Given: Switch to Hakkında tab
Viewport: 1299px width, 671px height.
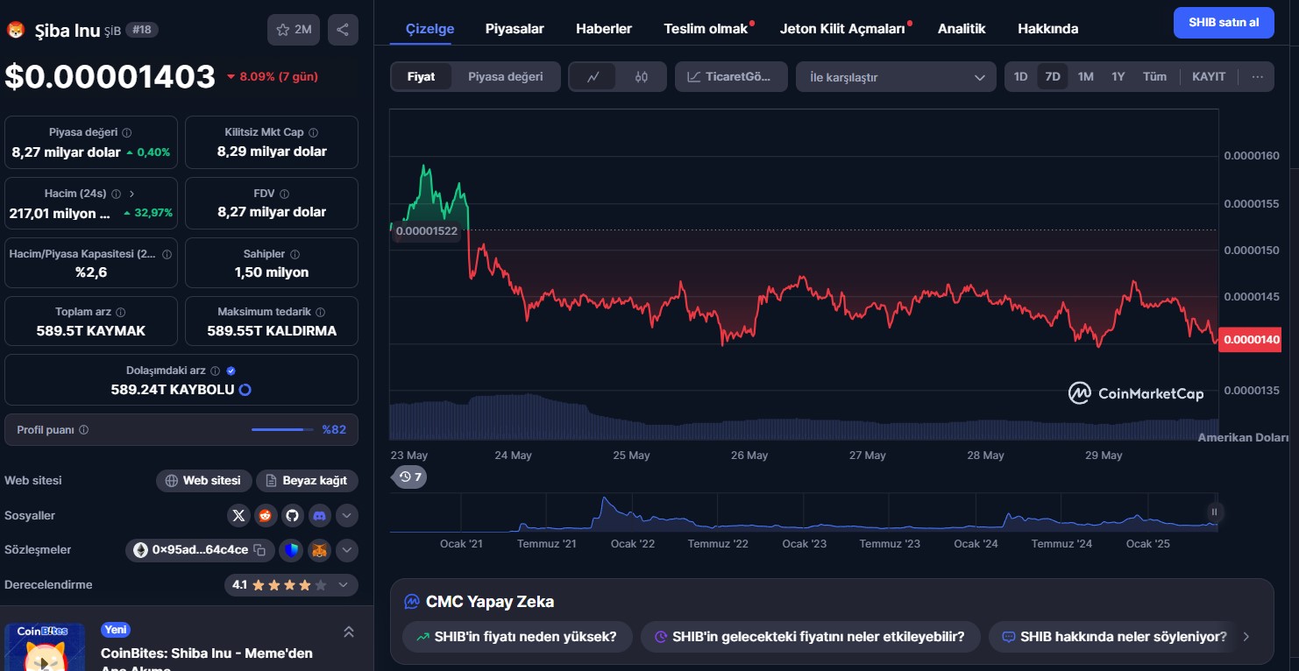Looking at the screenshot, I should [1047, 29].
